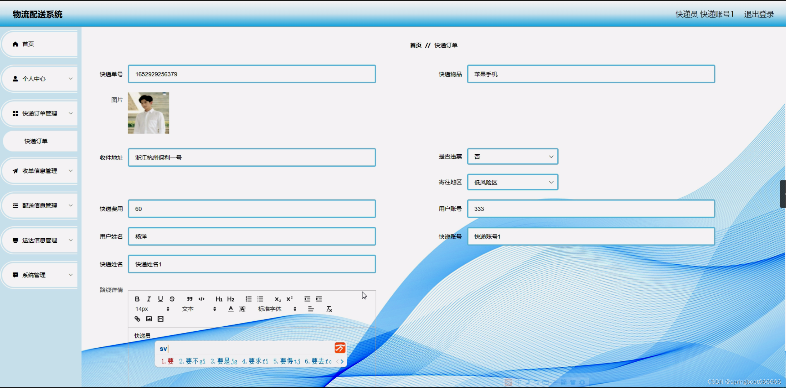Open the 是否违禁 dropdown
The width and height of the screenshot is (786, 388).
[x=512, y=157]
